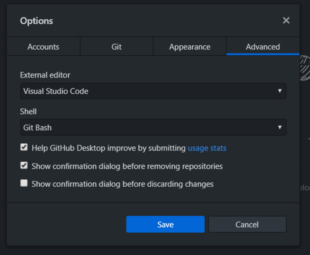310x255 pixels.
Task: Select the Advanced tab
Action: click(x=263, y=46)
